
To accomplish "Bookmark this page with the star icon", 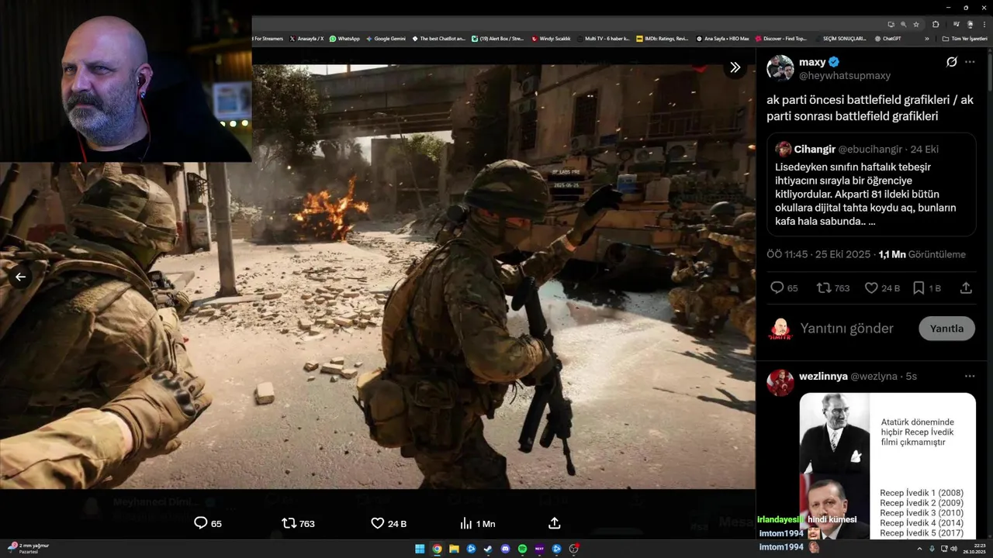I will (916, 24).
